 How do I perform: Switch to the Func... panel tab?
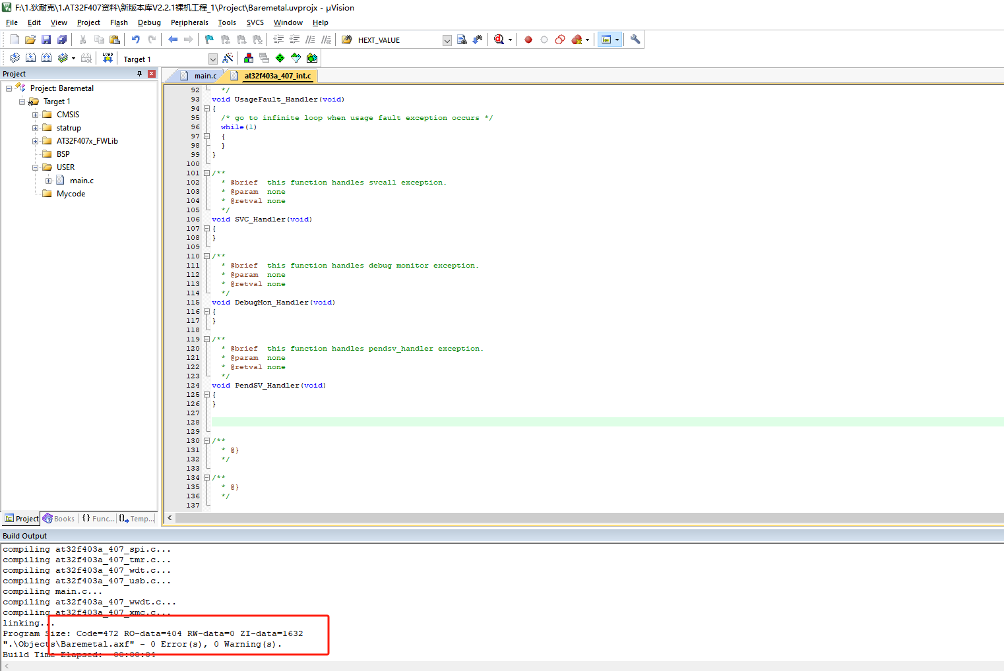click(98, 519)
